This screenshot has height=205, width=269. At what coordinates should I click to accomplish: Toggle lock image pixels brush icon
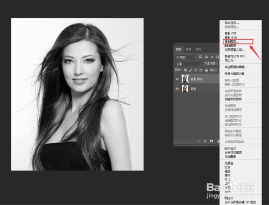tap(190, 70)
